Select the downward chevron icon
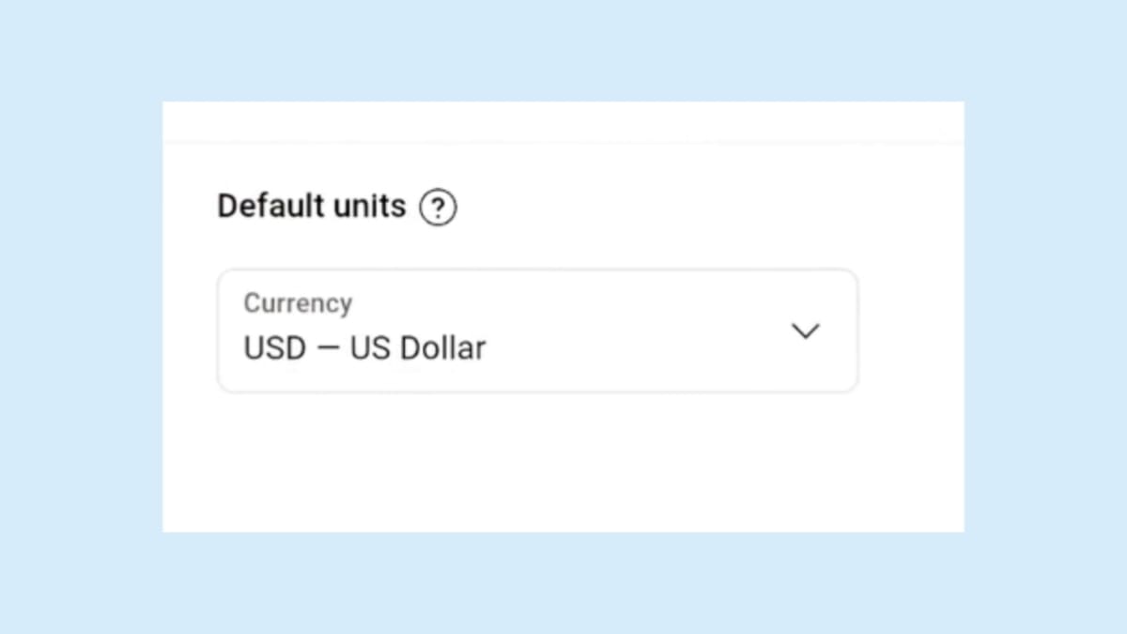The image size is (1127, 634). click(x=805, y=332)
